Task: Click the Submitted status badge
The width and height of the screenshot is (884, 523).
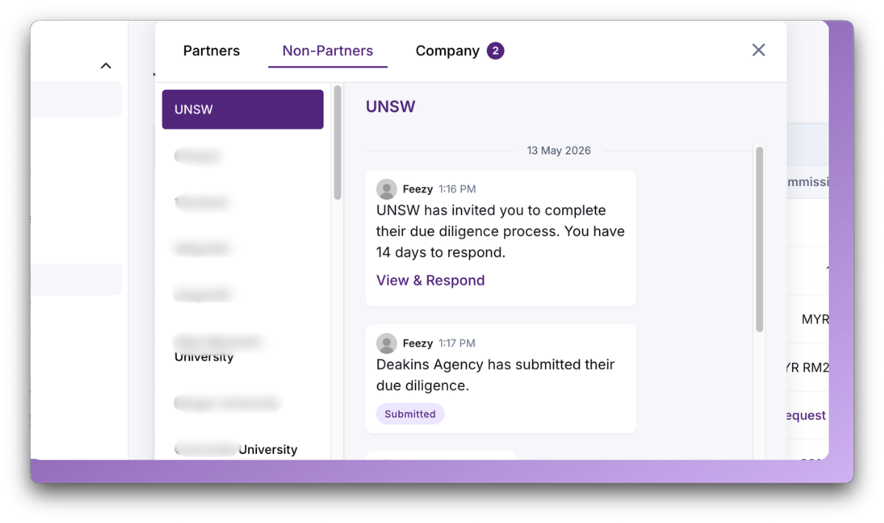Action: (x=410, y=414)
